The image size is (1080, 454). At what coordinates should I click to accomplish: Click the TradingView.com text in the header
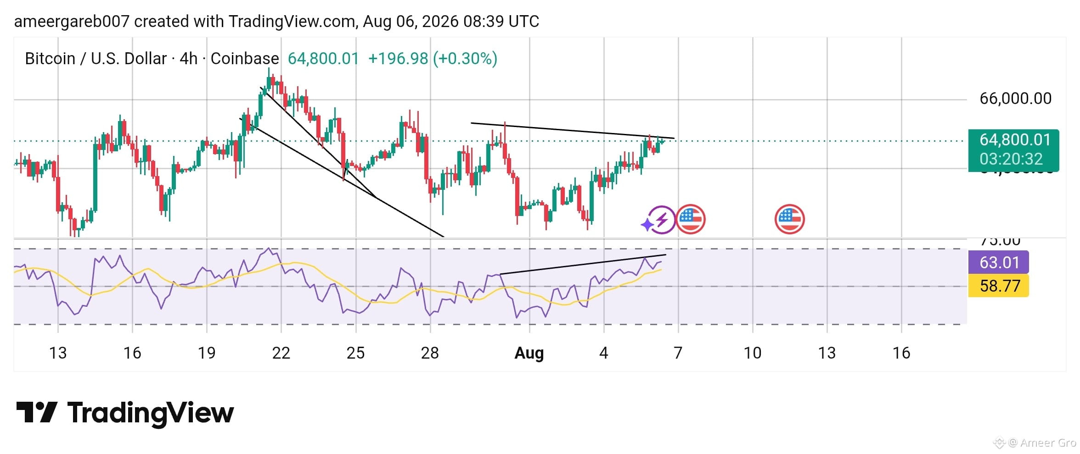point(292,22)
